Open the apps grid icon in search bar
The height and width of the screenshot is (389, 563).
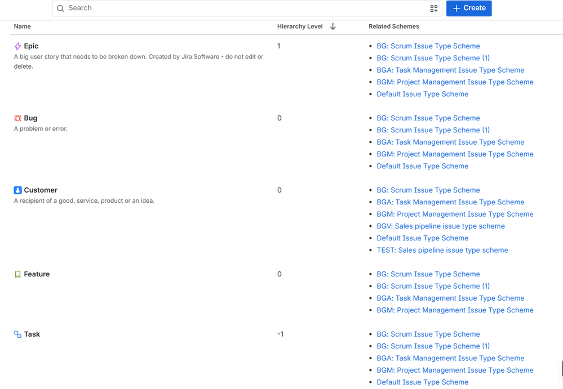tap(434, 8)
